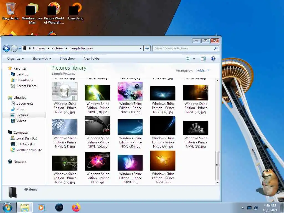The height and width of the screenshot is (213, 284).
Task: Click the Windows Start orb
Action: pyautogui.click(x=7, y=207)
